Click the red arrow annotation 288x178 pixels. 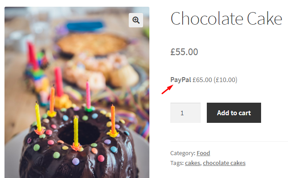167,89
